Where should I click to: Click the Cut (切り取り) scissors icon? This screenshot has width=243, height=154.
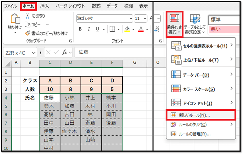(x=28, y=16)
